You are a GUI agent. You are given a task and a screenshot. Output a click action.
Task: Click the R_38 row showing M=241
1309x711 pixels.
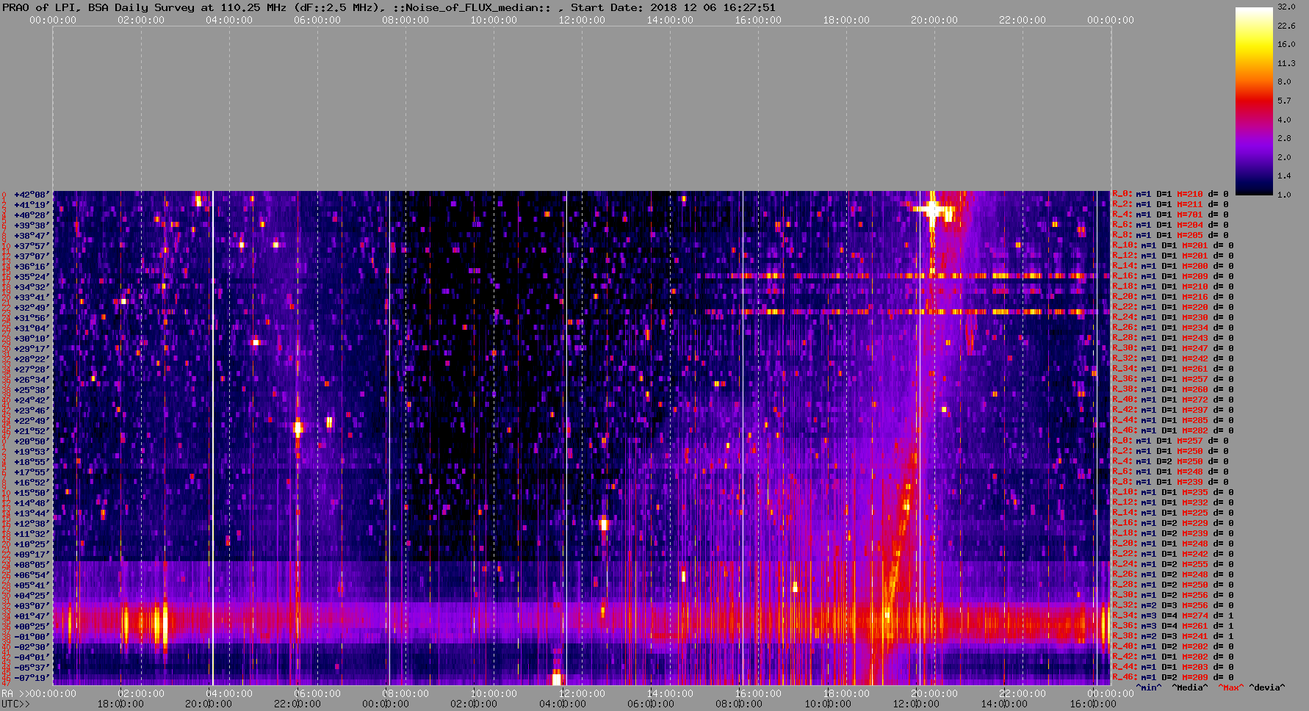(x=1173, y=637)
